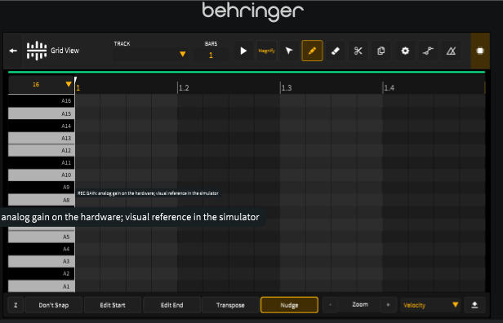Open the TRACK dropdown
This screenshot has width=503, height=323.
pos(150,54)
